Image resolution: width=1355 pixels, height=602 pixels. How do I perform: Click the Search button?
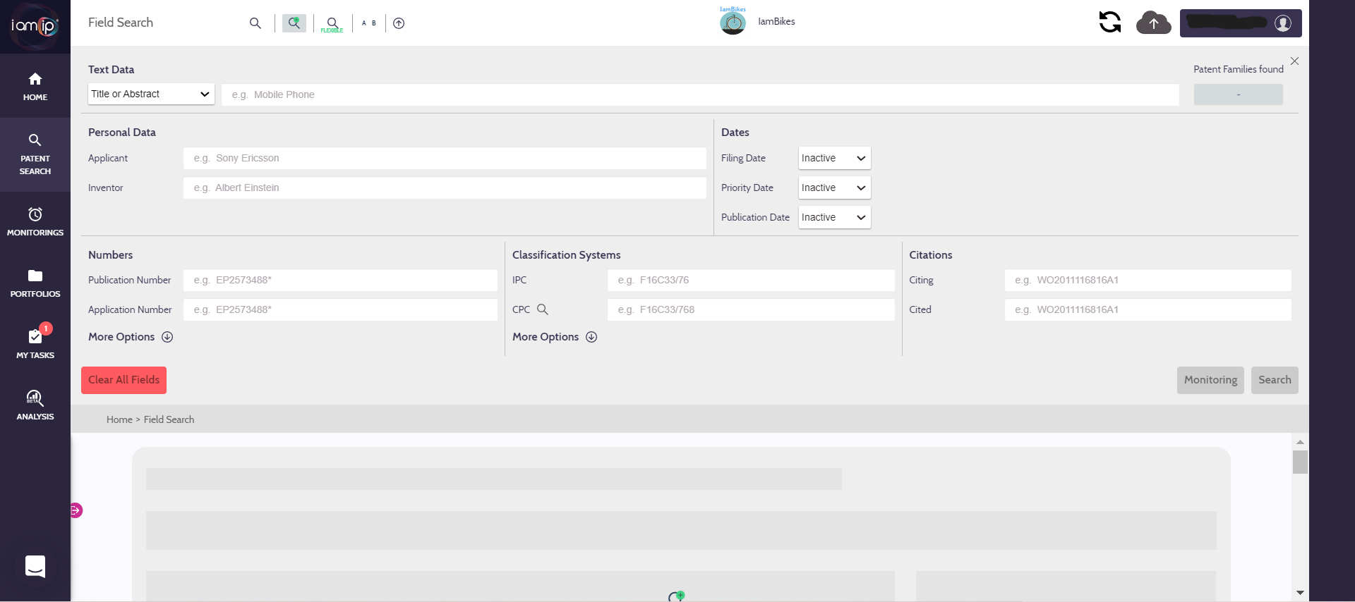point(1275,380)
